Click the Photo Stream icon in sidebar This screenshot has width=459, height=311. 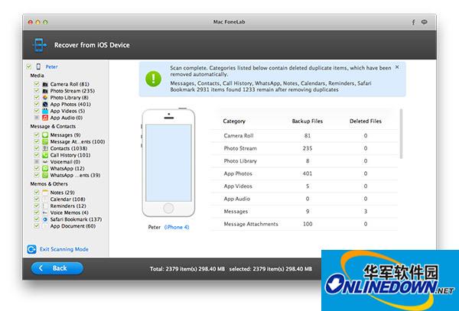[x=45, y=91]
